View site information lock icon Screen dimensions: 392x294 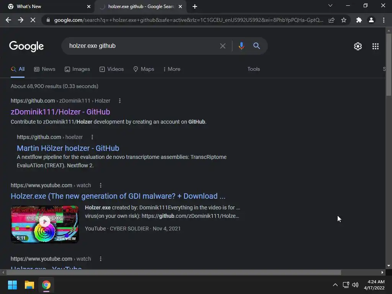click(x=48, y=20)
